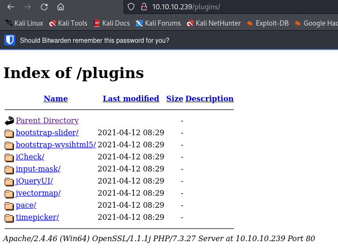
Task: Click the Bitwarden shield logo
Action: point(10,40)
